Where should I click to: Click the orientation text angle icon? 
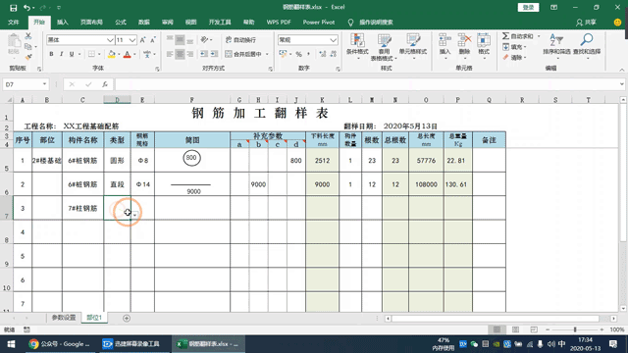205,39
